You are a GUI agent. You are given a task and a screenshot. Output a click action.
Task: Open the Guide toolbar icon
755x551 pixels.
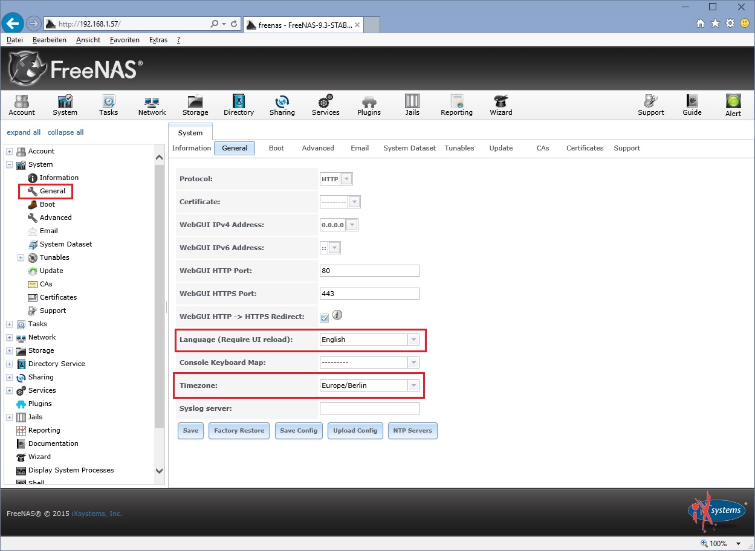(692, 105)
